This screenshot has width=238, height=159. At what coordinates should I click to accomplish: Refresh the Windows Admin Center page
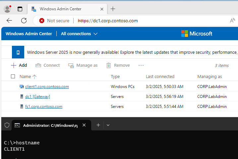pyautogui.click(x=24, y=21)
